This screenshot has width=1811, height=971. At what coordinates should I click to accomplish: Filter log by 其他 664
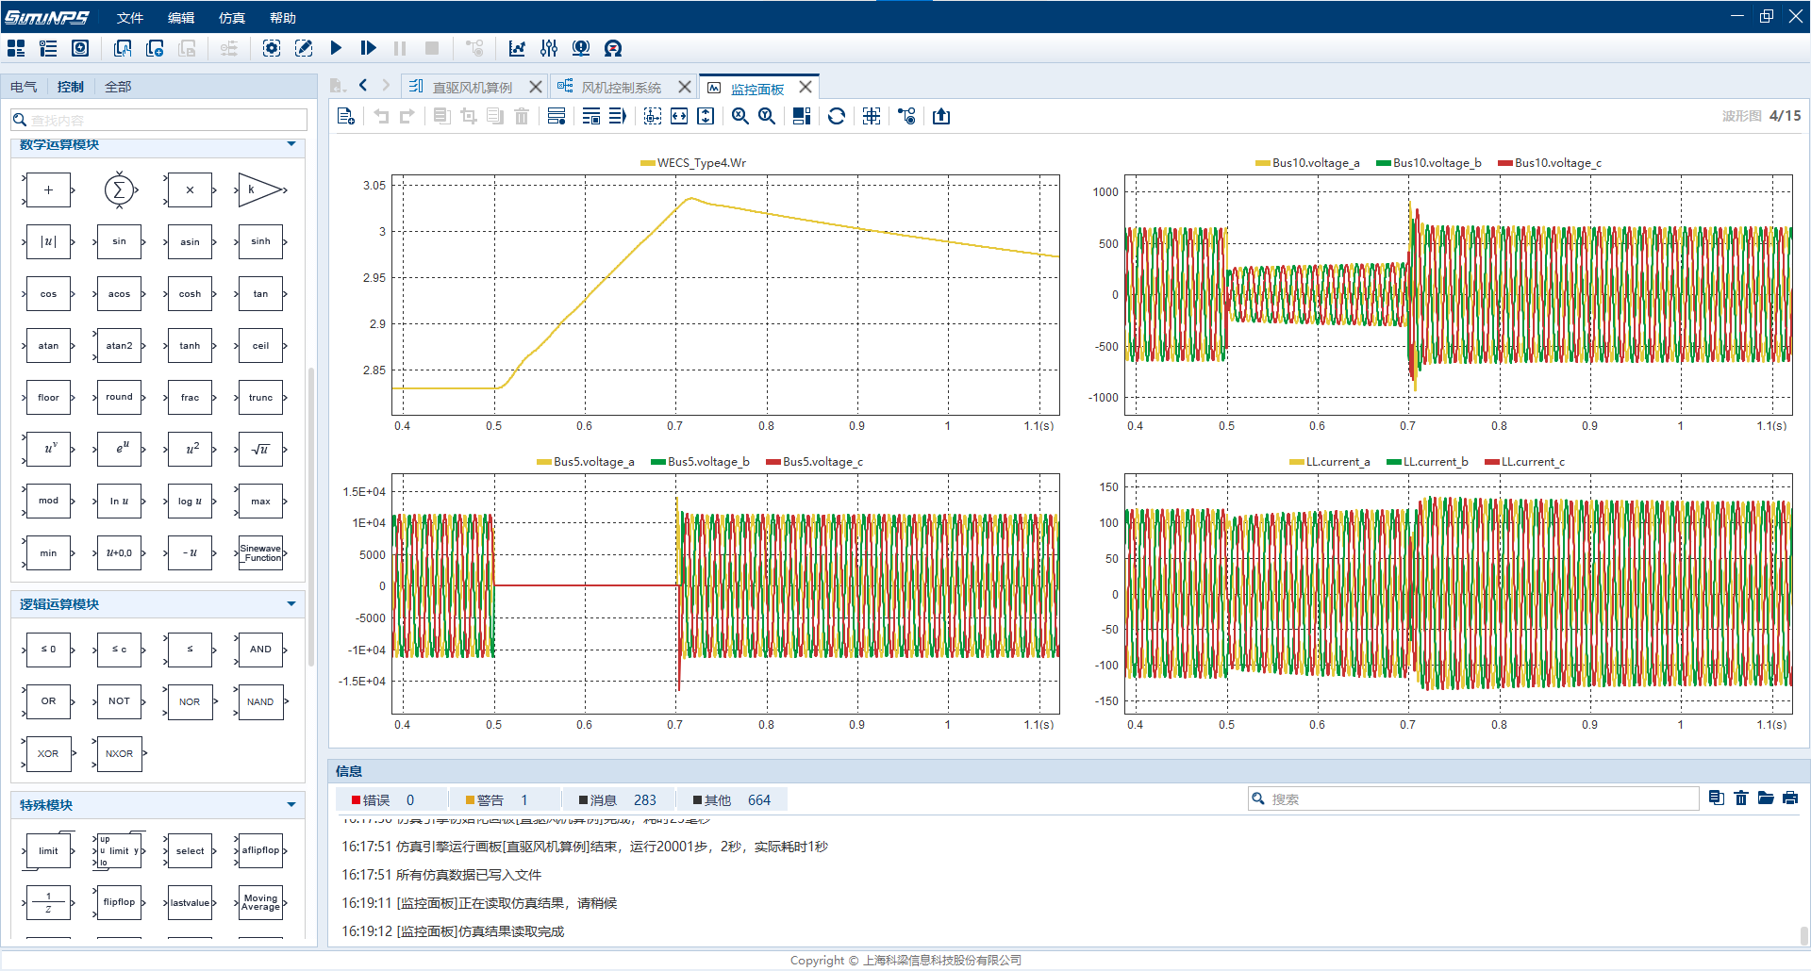[732, 800]
